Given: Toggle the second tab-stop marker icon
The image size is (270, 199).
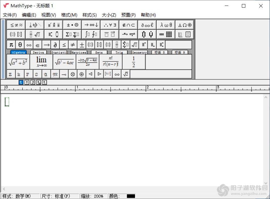Looking at the screenshot, I should click(x=26, y=82).
